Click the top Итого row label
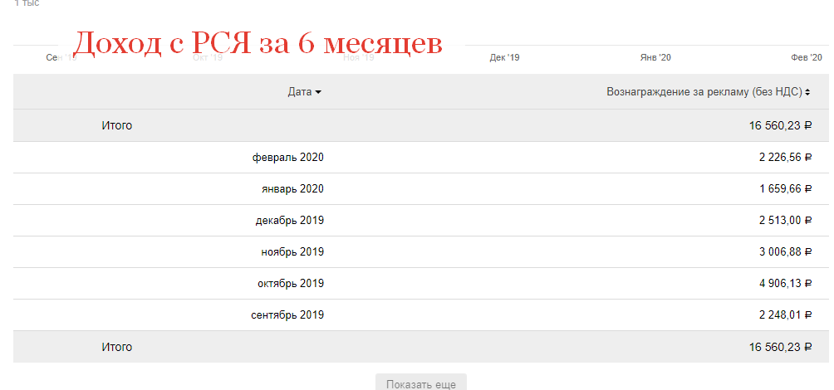This screenshot has width=834, height=390. pyautogui.click(x=116, y=125)
